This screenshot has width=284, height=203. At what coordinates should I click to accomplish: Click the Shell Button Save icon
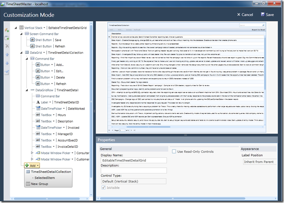click(x=32, y=40)
